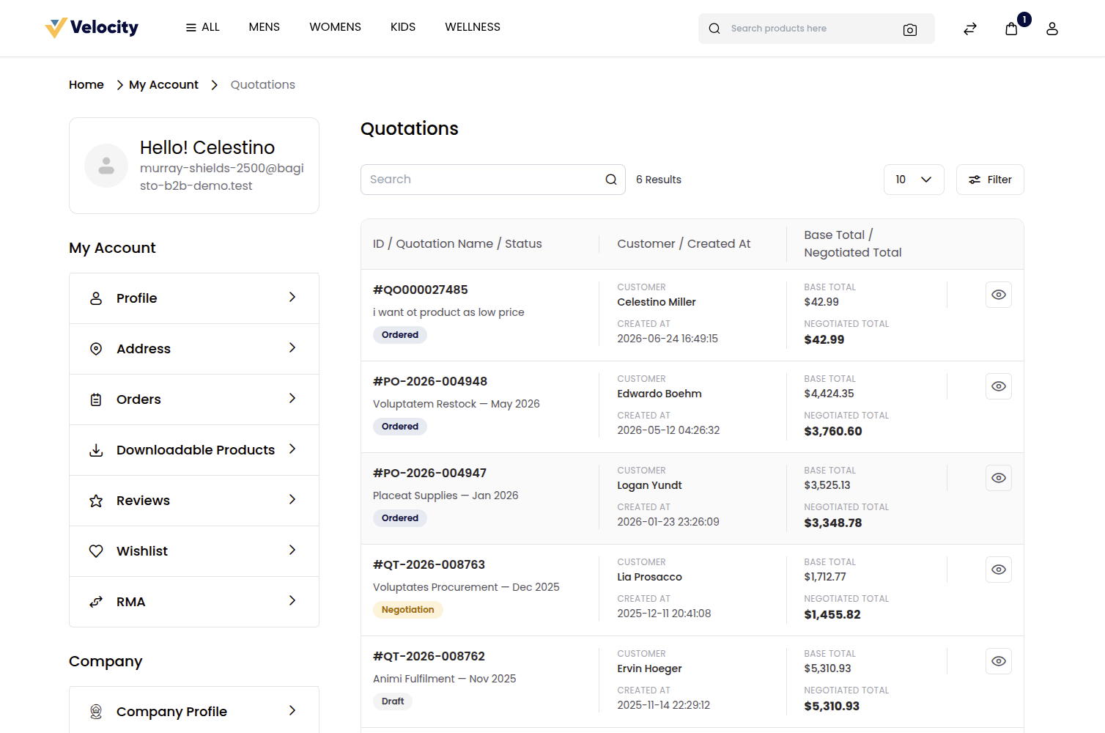Expand the Profile row chevron

(x=292, y=298)
